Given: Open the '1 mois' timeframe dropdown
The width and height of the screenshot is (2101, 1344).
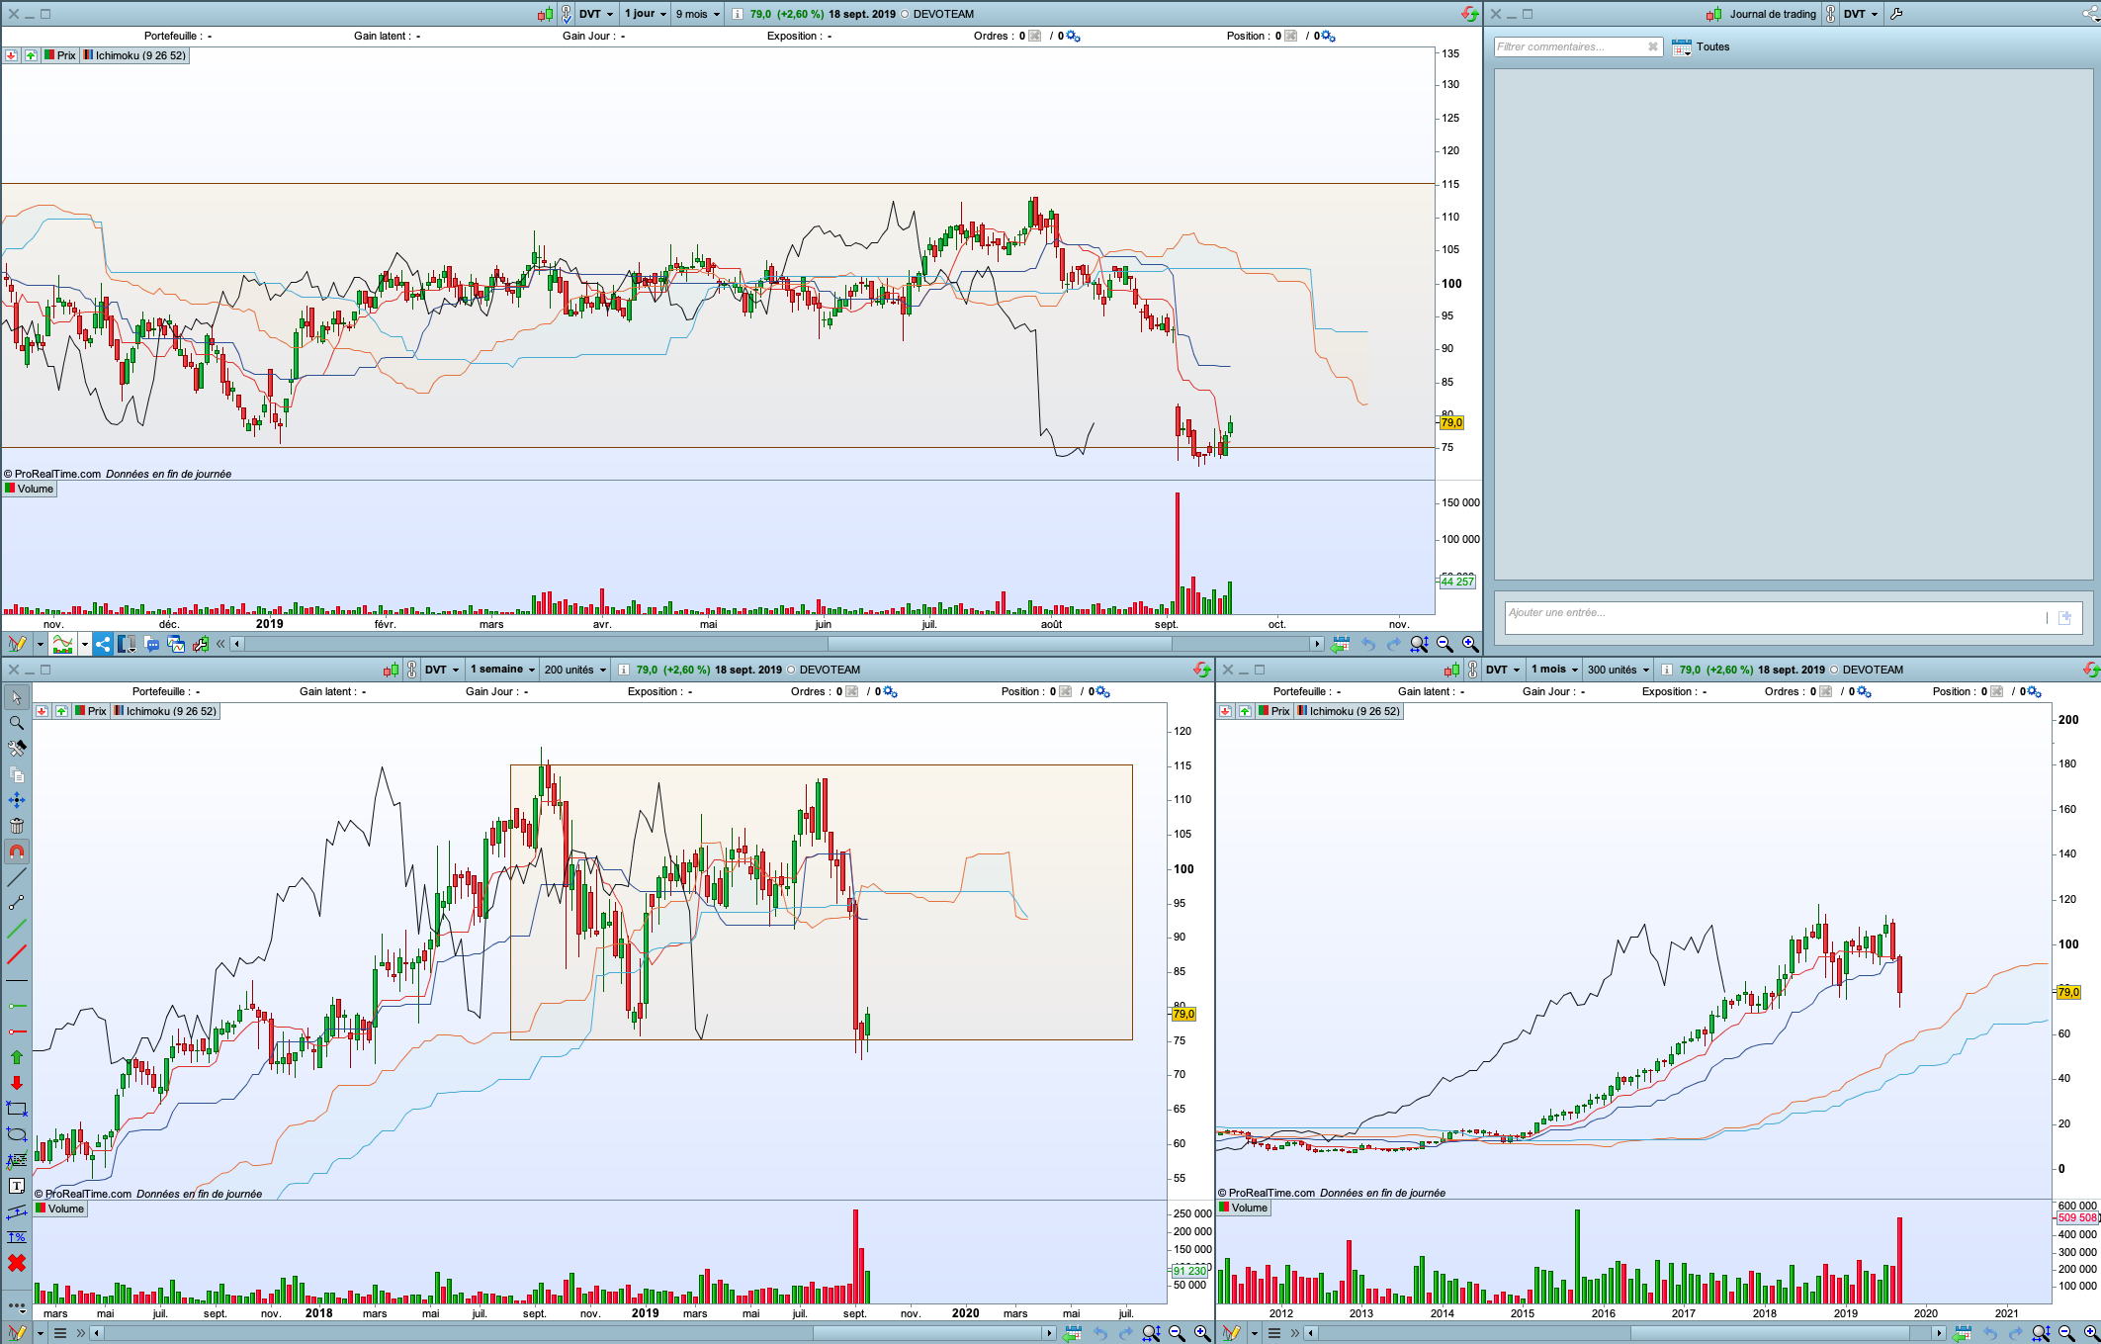Looking at the screenshot, I should pos(1553,670).
